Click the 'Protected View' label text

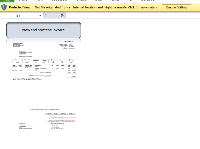(x=20, y=7)
